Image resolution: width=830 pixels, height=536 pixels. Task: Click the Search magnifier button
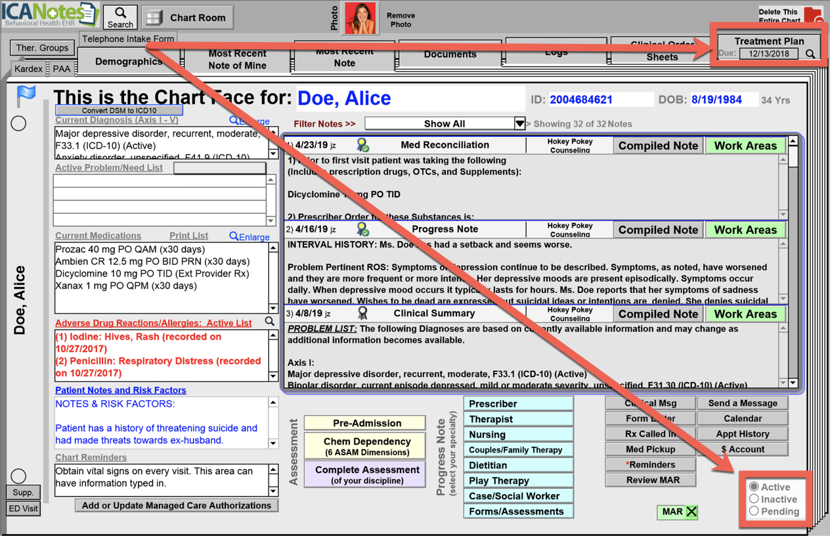click(120, 17)
